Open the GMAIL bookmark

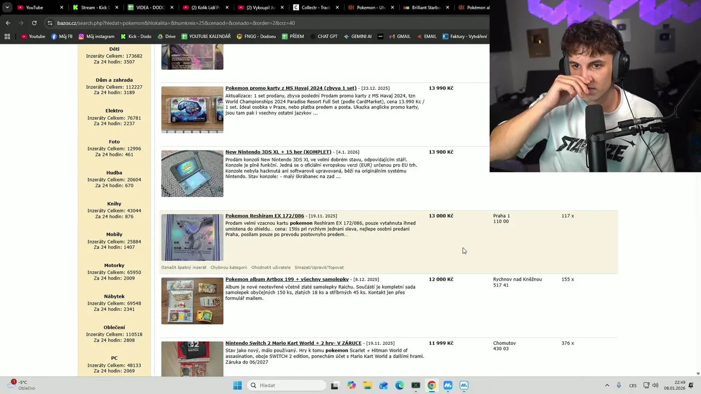pos(400,37)
